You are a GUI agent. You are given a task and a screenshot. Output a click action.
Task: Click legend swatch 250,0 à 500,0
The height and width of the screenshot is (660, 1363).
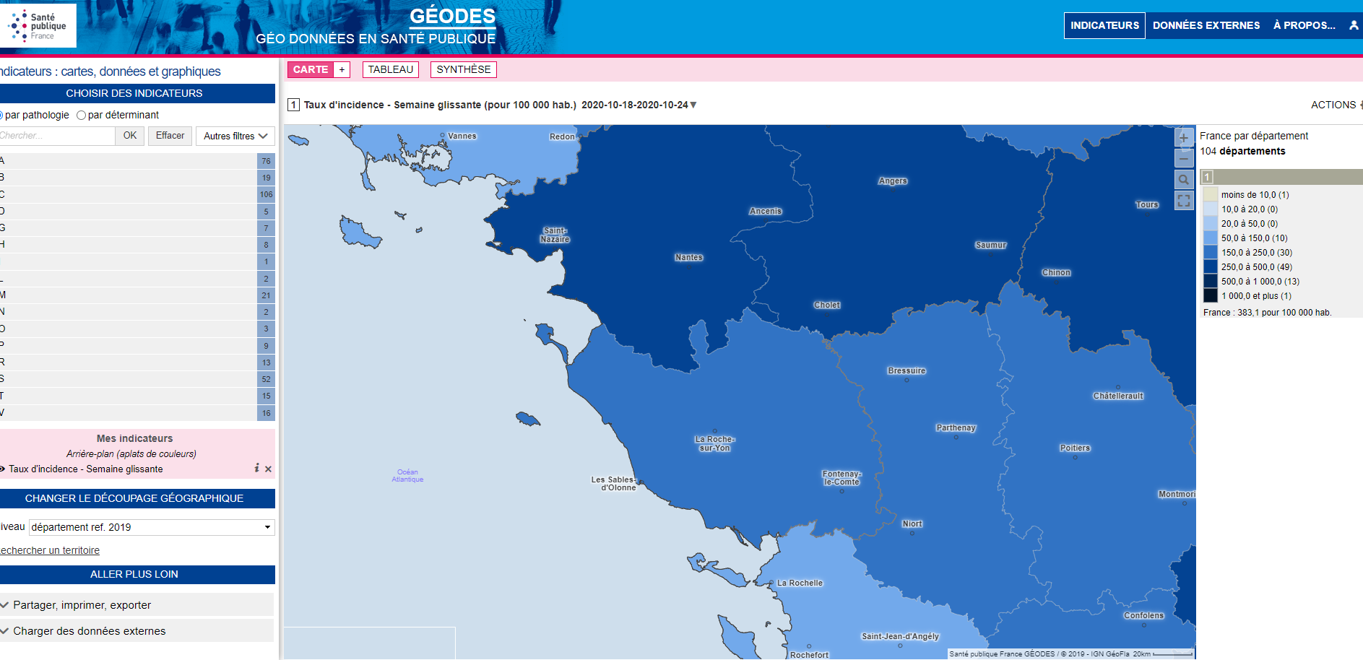[x=1211, y=266]
